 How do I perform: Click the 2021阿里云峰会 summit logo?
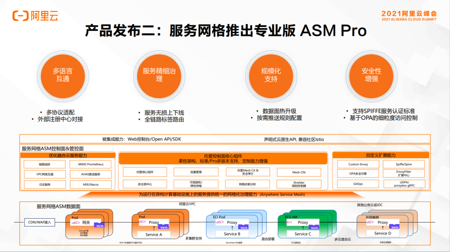[409, 15]
